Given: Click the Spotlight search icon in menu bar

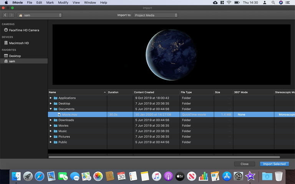Looking at the screenshot, I should [272, 3].
